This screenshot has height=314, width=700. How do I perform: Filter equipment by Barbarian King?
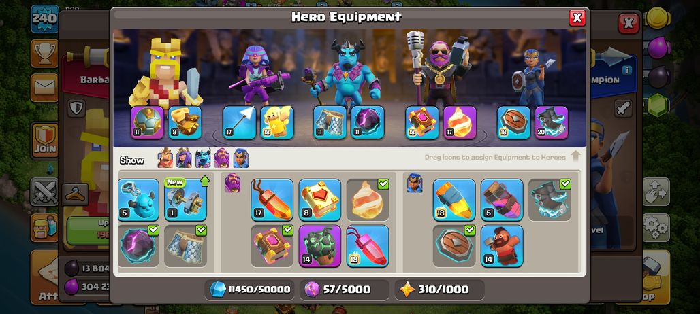(x=165, y=158)
